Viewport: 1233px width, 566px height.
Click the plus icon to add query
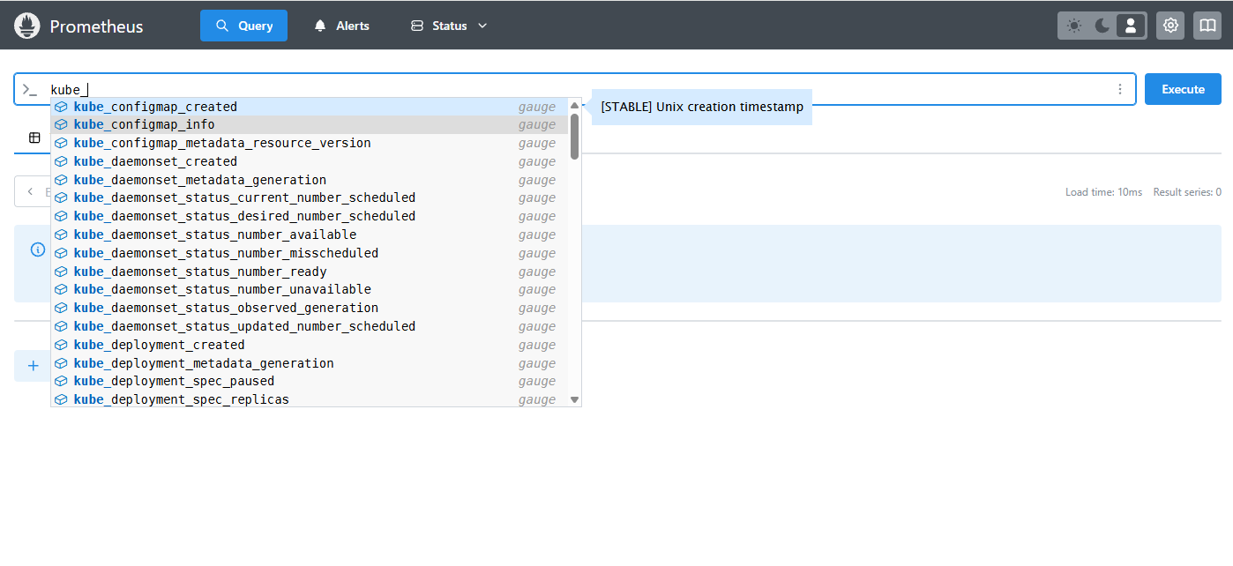coord(34,365)
